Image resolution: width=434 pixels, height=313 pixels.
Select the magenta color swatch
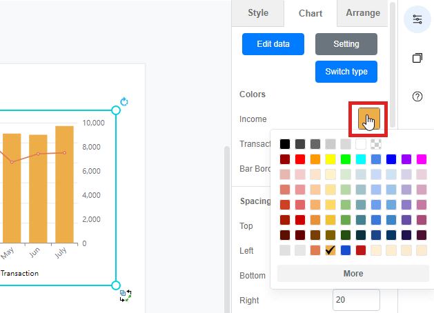(x=421, y=159)
